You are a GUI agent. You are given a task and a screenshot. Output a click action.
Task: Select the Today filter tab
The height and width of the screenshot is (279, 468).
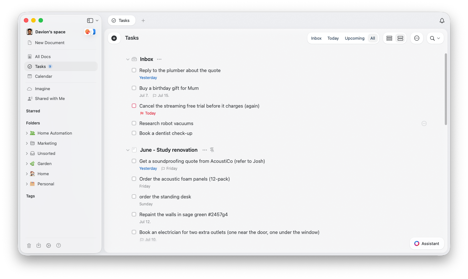[333, 38]
